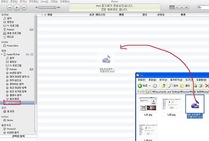Sort by the 앨범 column header
209x141 pixels.
(121, 14)
